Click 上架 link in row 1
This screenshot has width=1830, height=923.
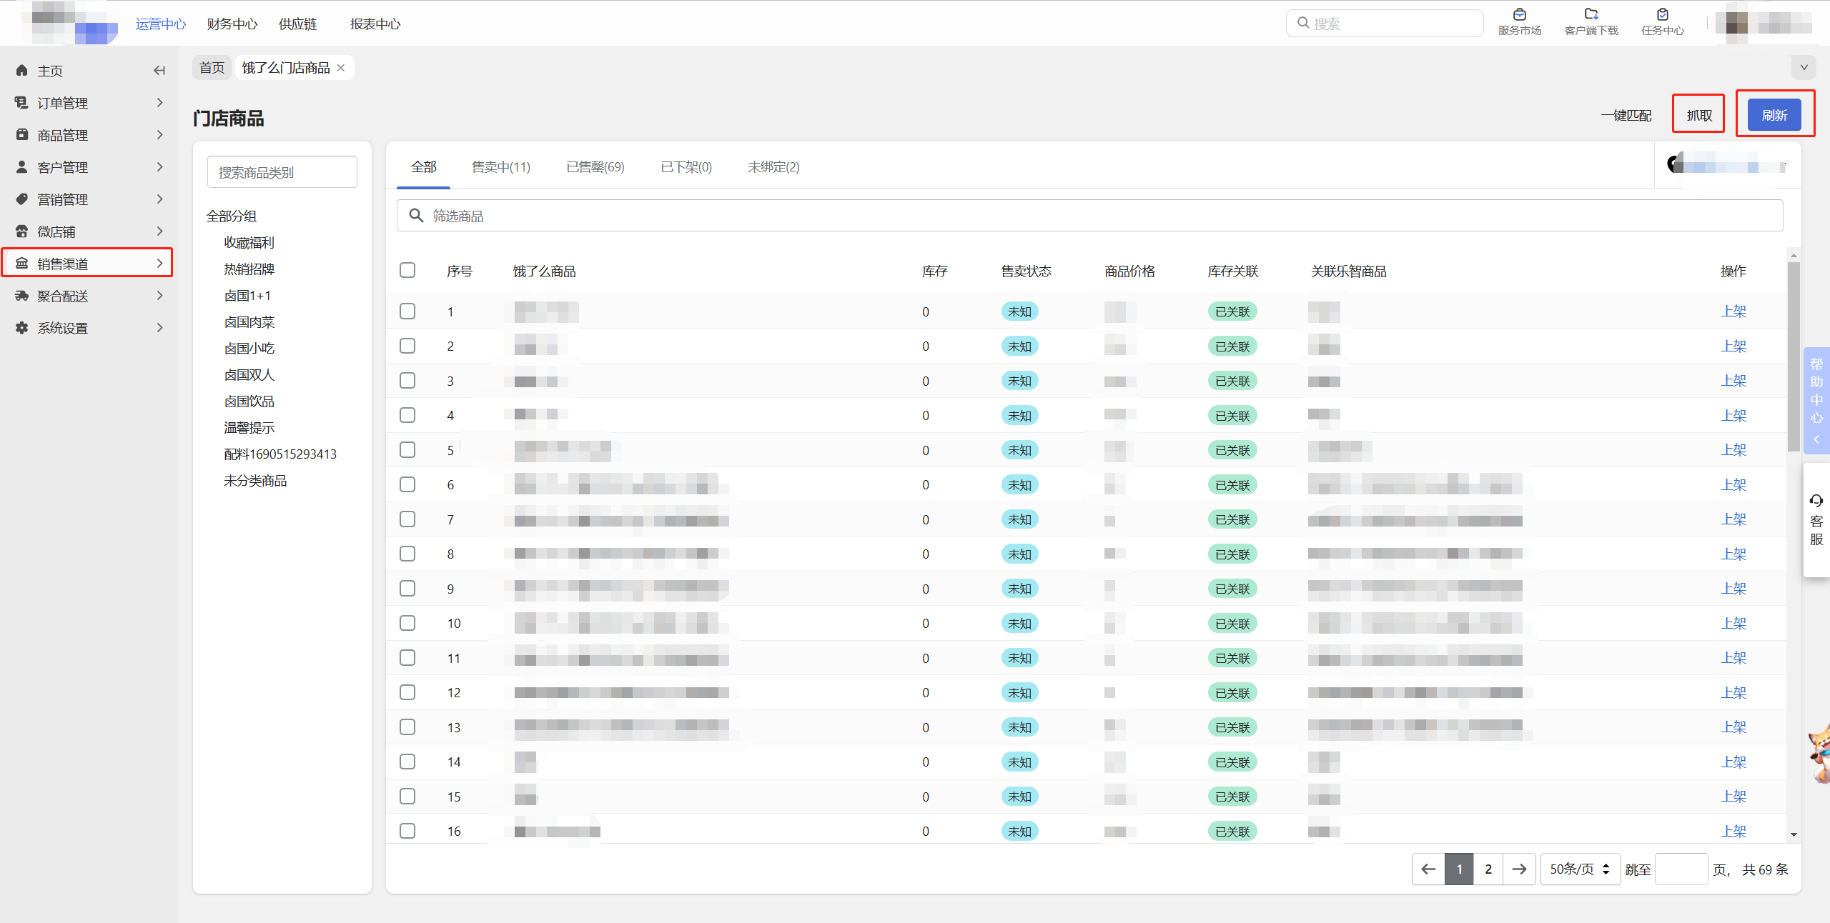point(1733,311)
